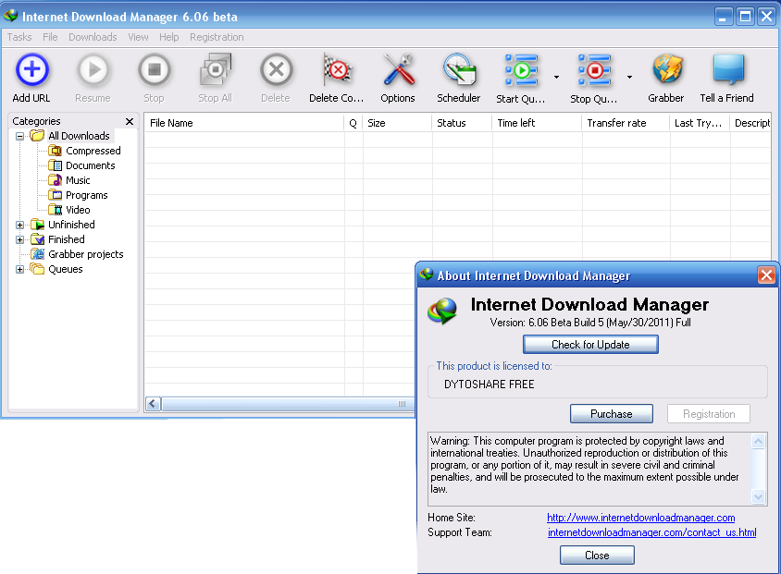Click the Resume toolbar icon
781x574 pixels.
93,70
